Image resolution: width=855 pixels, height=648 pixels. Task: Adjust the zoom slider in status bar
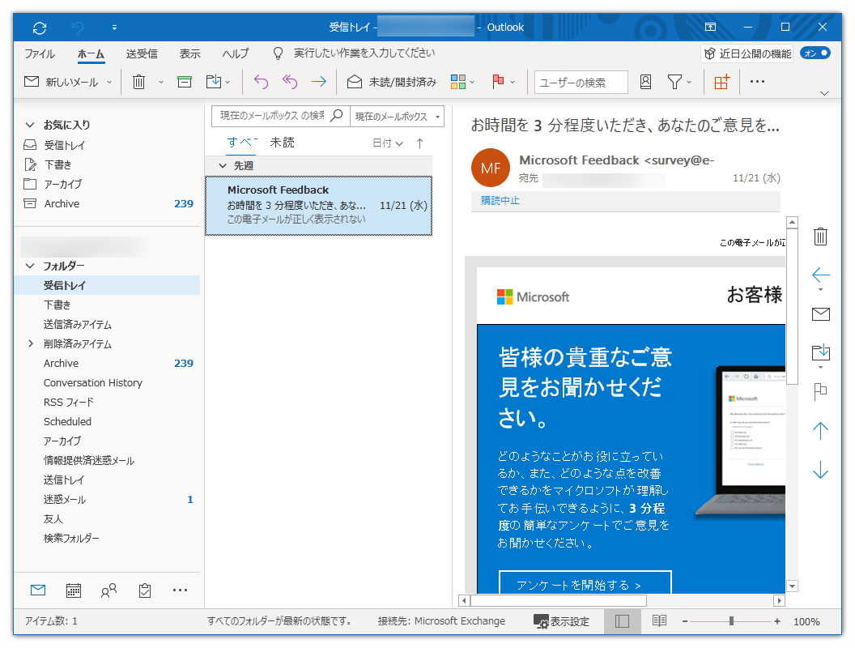tap(733, 621)
